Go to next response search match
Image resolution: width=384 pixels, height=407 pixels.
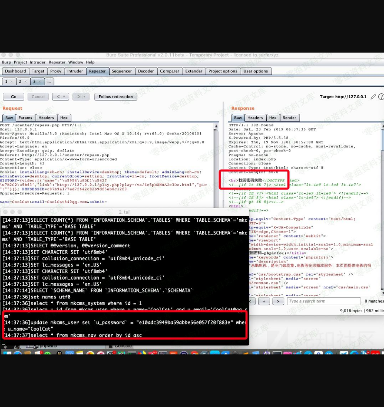(x=279, y=301)
